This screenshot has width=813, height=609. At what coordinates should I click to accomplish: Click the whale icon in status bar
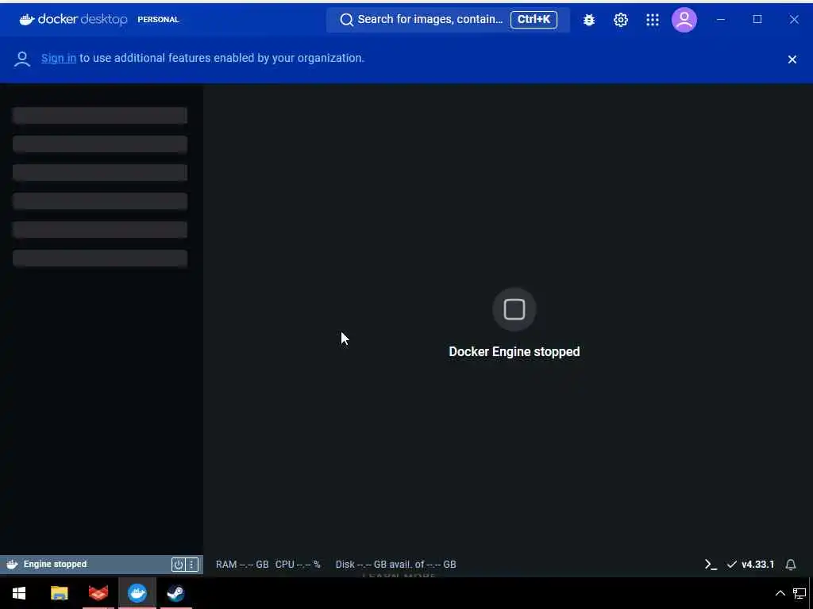click(13, 565)
